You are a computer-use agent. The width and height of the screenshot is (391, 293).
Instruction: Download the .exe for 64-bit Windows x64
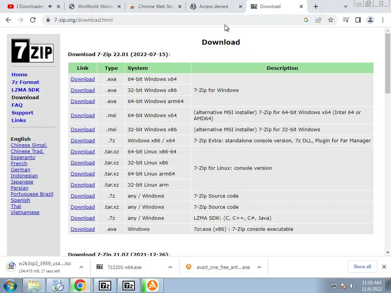pyautogui.click(x=82, y=79)
